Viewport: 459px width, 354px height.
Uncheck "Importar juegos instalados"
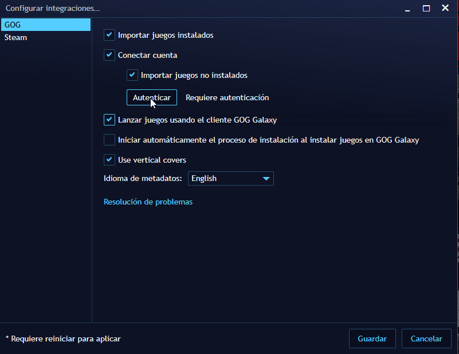[x=109, y=35]
